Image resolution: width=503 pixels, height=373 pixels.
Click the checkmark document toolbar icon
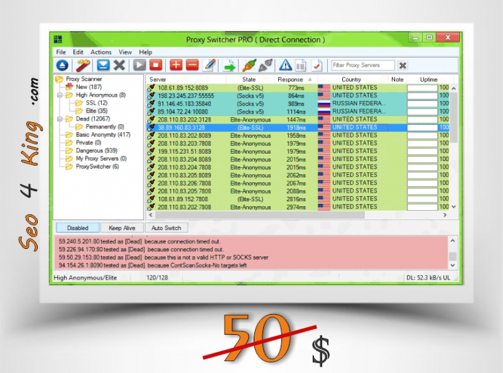click(317, 65)
